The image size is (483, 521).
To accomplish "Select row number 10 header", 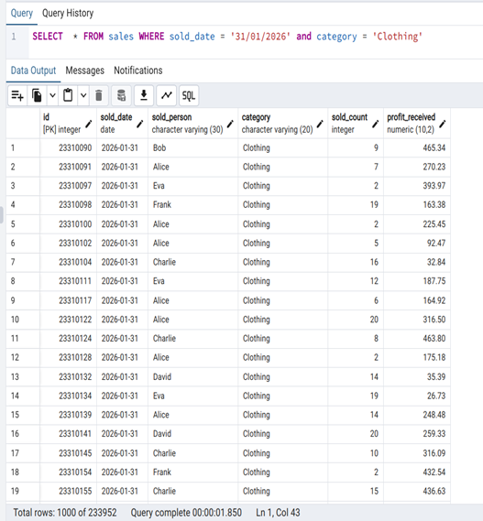I will [23, 320].
